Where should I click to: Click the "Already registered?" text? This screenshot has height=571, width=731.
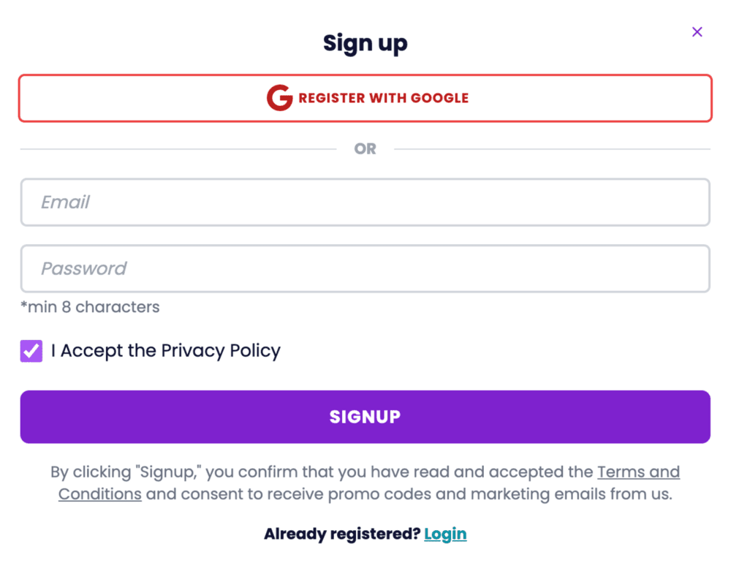(341, 534)
